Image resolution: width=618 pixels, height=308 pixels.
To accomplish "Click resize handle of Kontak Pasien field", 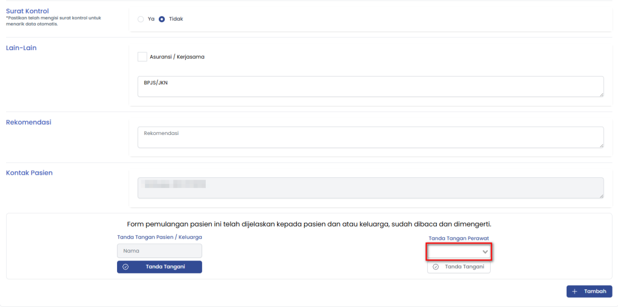I will 600,195.
